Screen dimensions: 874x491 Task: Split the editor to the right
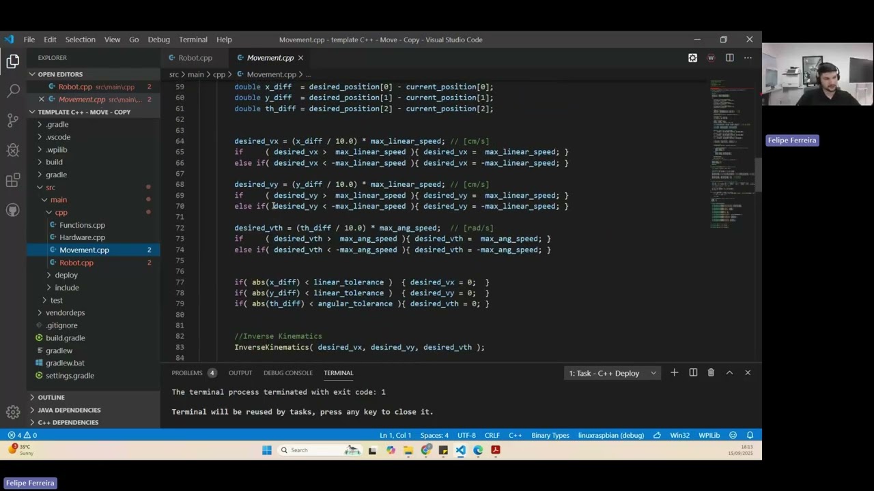pos(730,58)
